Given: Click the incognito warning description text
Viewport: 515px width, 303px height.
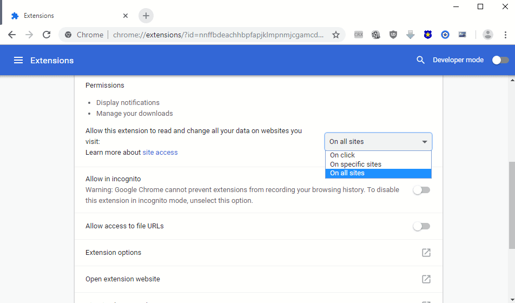Looking at the screenshot, I should pyautogui.click(x=242, y=195).
